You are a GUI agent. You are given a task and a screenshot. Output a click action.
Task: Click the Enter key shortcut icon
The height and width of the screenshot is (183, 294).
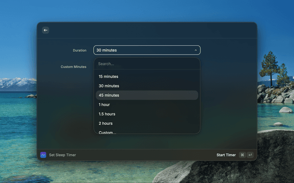250,155
